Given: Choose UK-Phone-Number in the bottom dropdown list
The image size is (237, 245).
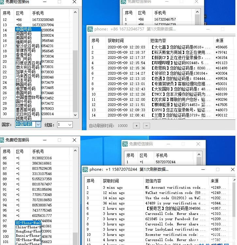Looking at the screenshot, I should tap(28, 240).
